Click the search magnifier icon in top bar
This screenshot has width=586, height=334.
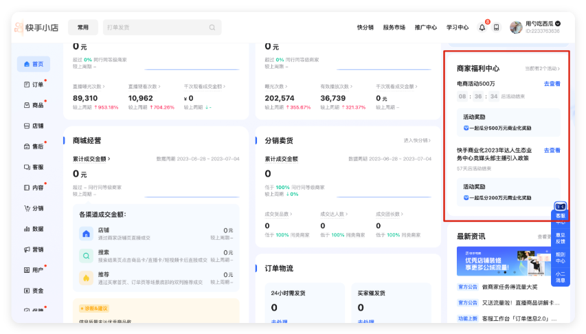212,27
